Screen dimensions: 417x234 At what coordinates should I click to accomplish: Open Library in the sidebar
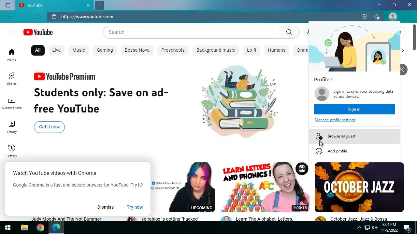(x=12, y=127)
